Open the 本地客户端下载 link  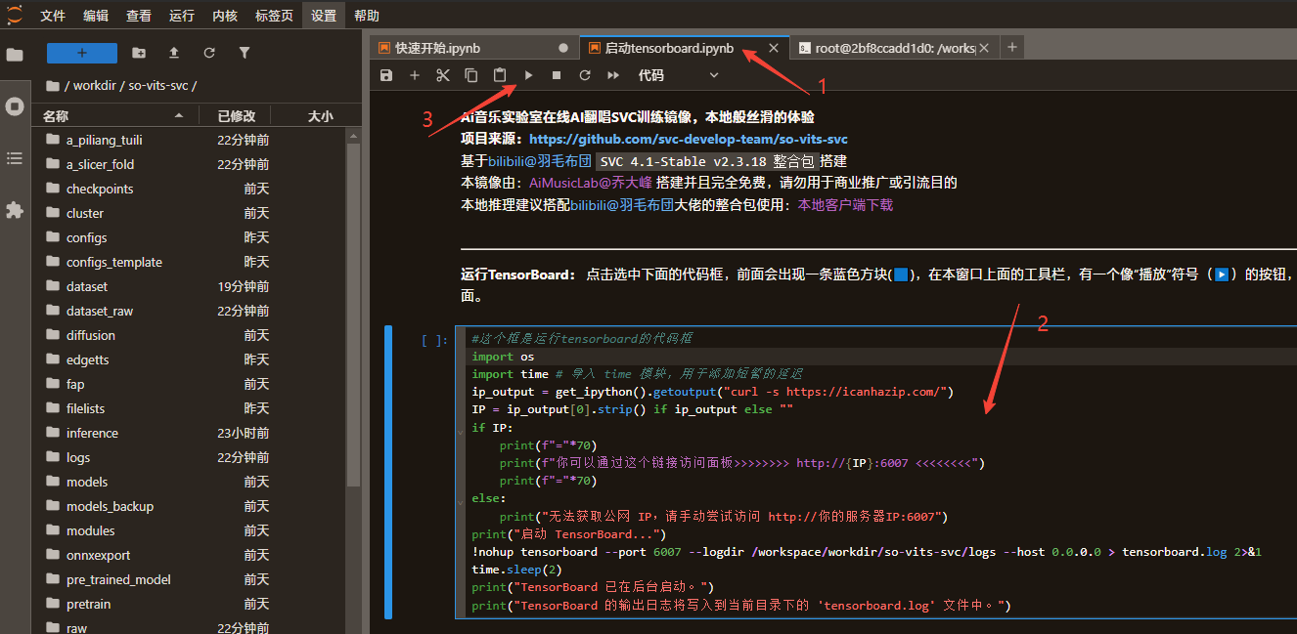coord(845,205)
